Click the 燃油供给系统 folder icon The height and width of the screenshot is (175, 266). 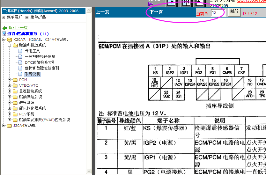point(15,97)
